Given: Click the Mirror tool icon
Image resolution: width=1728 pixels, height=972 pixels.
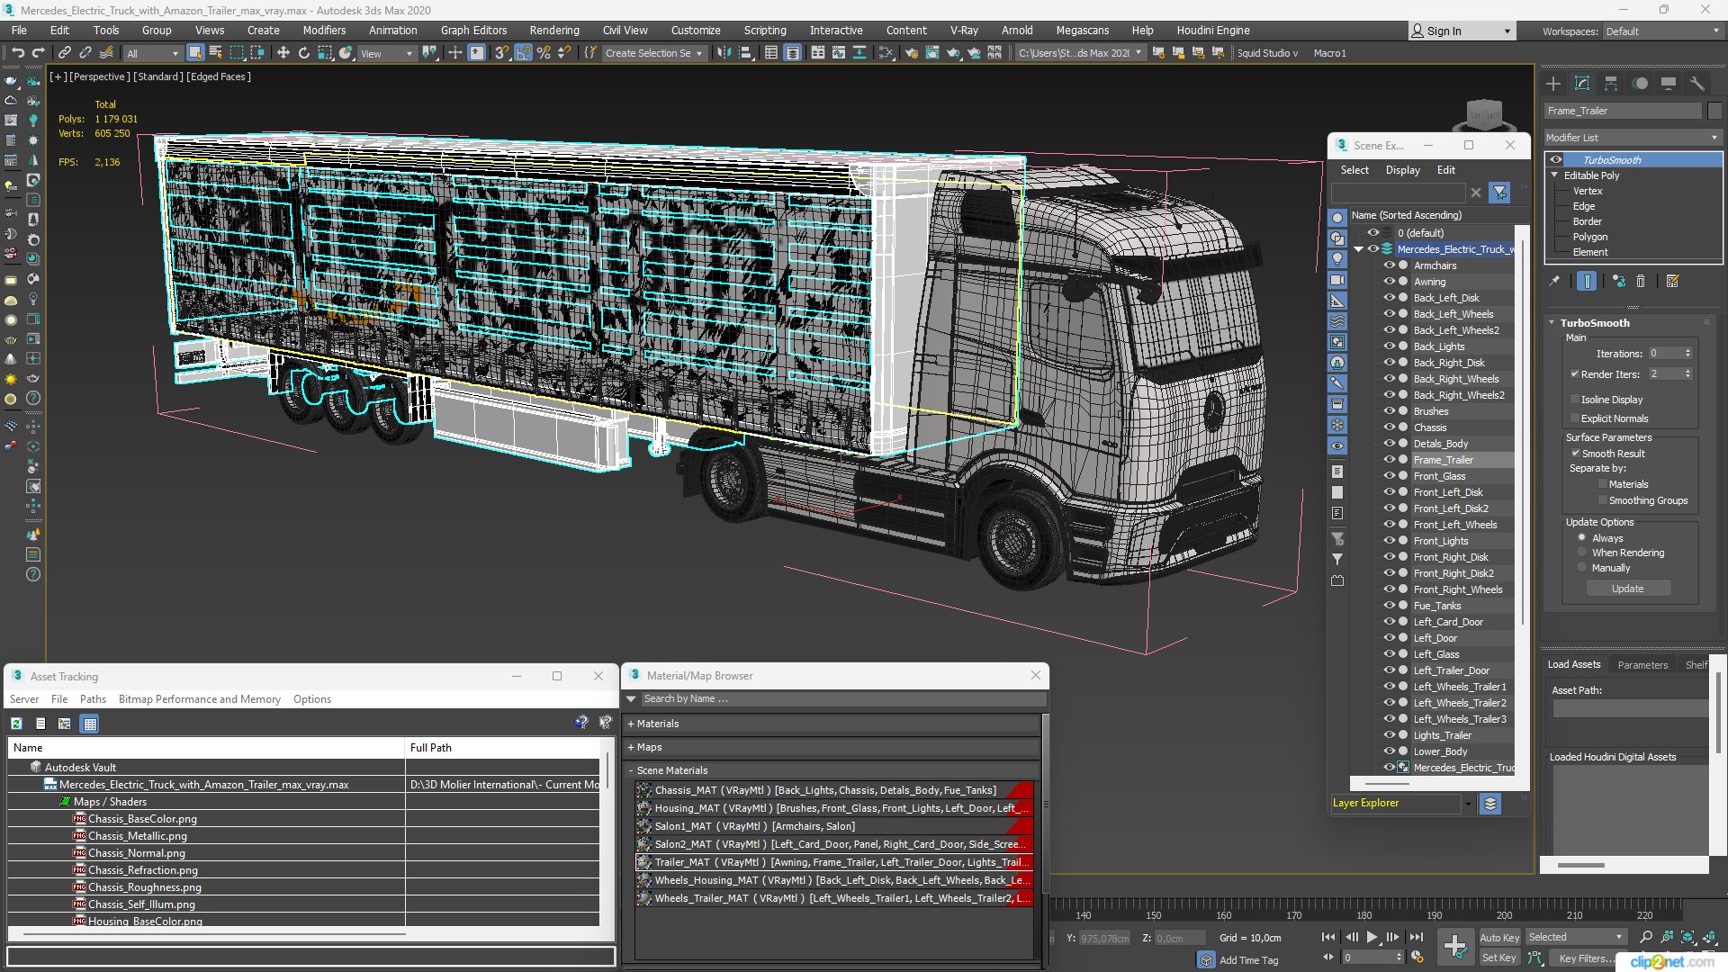Looking at the screenshot, I should pos(724,53).
